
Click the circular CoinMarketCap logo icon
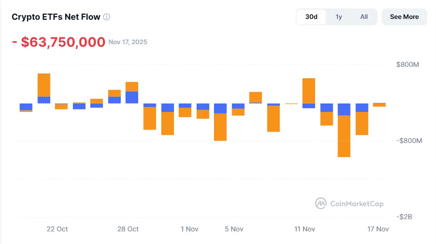point(321,204)
